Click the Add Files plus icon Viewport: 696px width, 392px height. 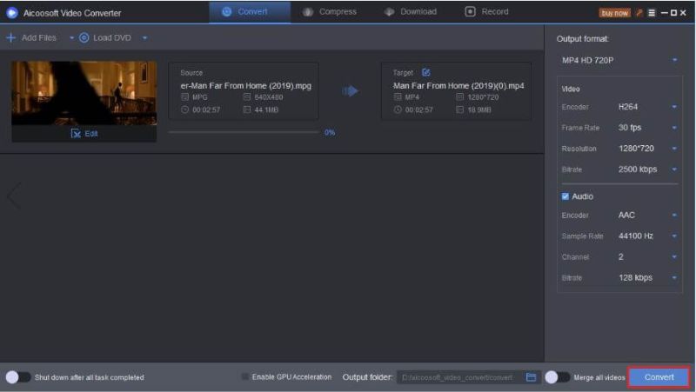(x=10, y=38)
